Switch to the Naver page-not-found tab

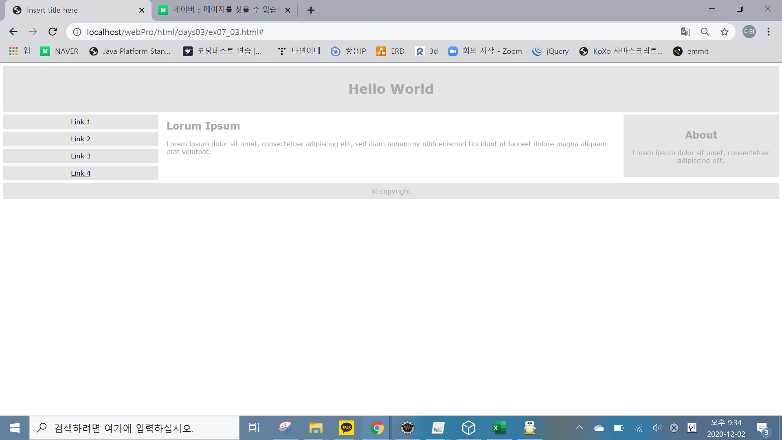220,10
